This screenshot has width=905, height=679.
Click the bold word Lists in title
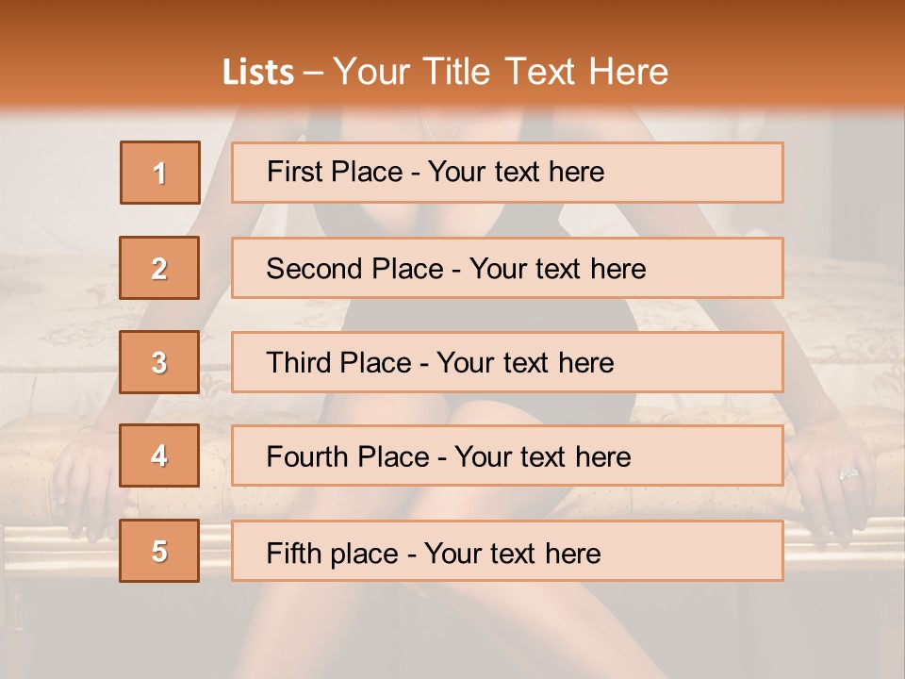tap(257, 73)
